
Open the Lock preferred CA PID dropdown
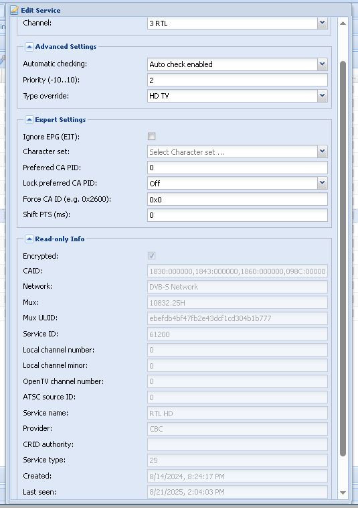(x=322, y=183)
